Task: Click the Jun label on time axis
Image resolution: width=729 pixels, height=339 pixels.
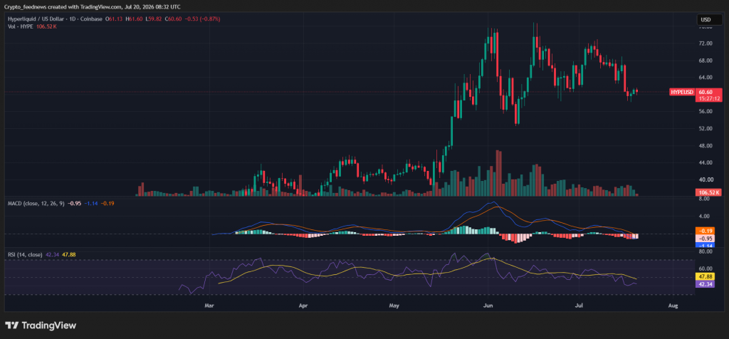Action: pos(488,306)
